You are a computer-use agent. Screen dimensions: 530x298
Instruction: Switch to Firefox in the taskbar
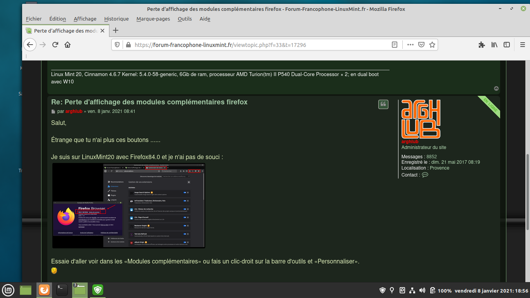pos(44,290)
